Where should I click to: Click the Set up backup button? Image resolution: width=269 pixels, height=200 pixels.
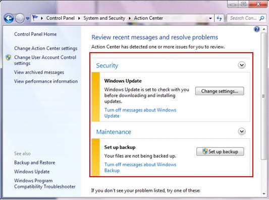pos(220,151)
